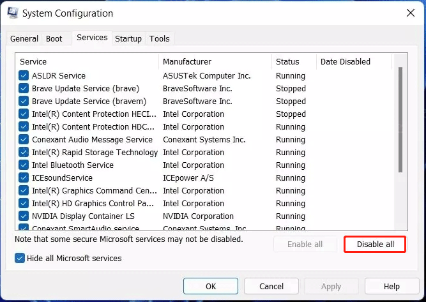The height and width of the screenshot is (302, 426).
Task: Select the ICEsoundService name
Action: (62, 177)
